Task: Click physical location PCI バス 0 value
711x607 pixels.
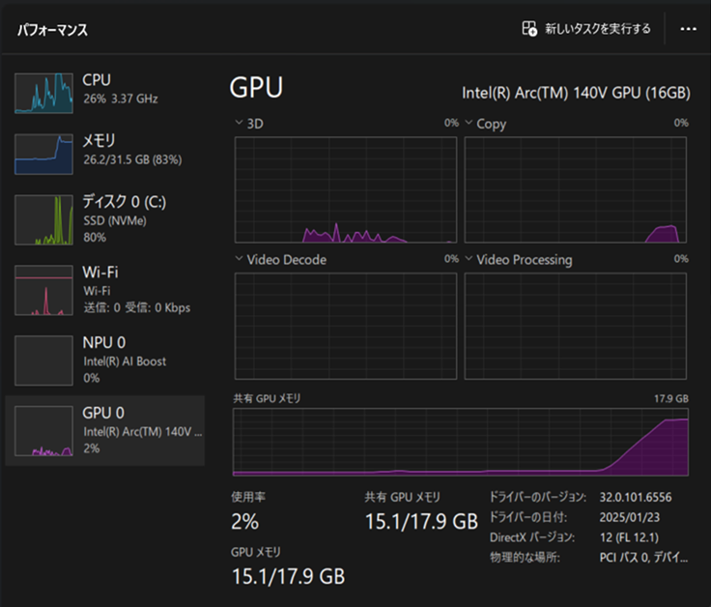Action: pos(643,558)
